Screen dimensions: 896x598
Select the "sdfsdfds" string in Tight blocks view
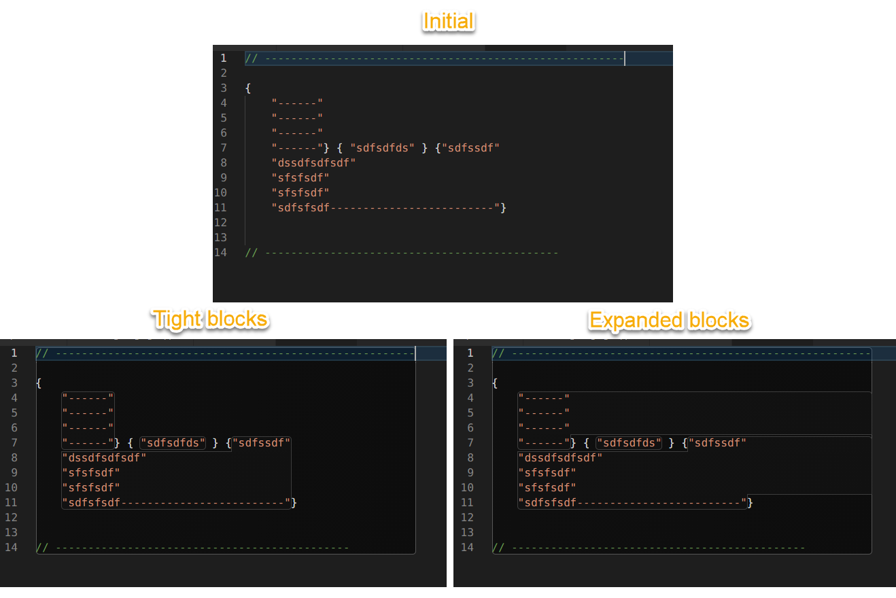point(173,442)
